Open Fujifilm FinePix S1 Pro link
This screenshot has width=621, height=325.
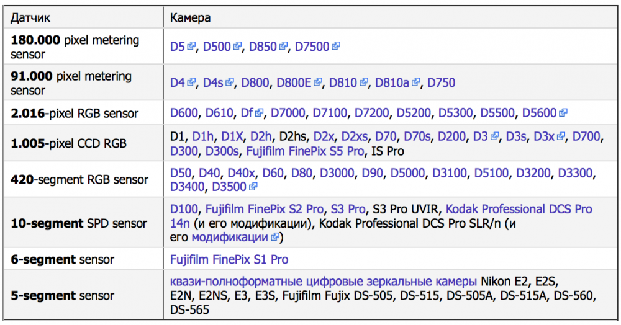pyautogui.click(x=229, y=259)
